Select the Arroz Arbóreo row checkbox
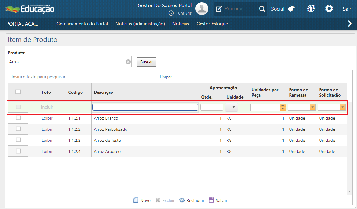The image size is (357, 209). [x=18, y=151]
